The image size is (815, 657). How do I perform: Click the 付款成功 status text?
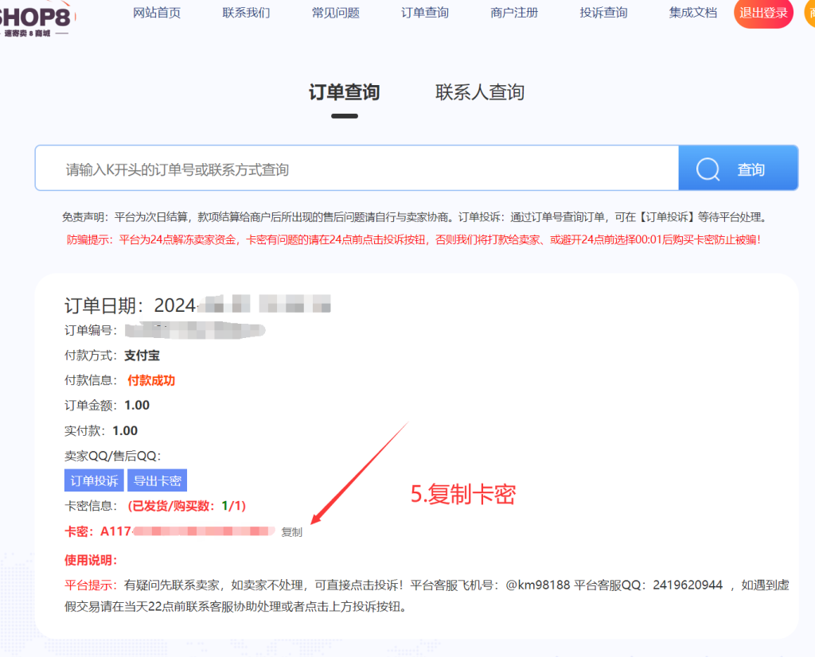coord(151,381)
